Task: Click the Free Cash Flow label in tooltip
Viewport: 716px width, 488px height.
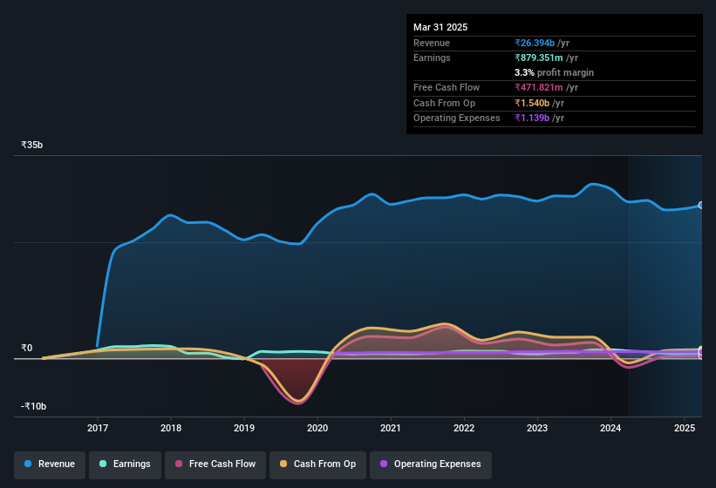Action: point(447,87)
